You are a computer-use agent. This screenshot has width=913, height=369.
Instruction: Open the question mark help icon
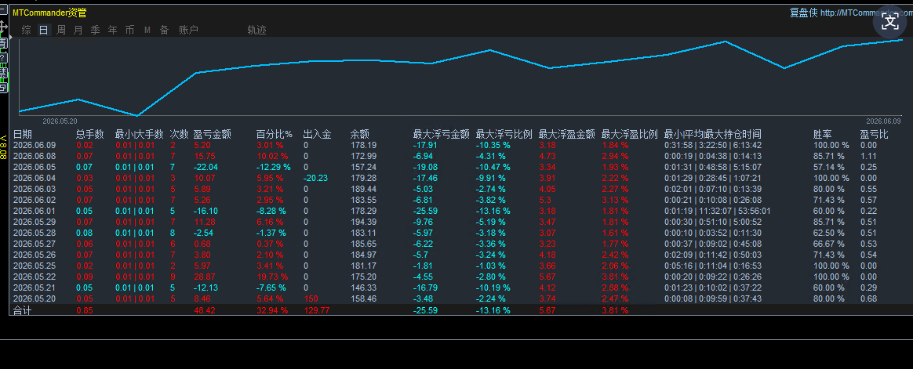click(x=3, y=58)
